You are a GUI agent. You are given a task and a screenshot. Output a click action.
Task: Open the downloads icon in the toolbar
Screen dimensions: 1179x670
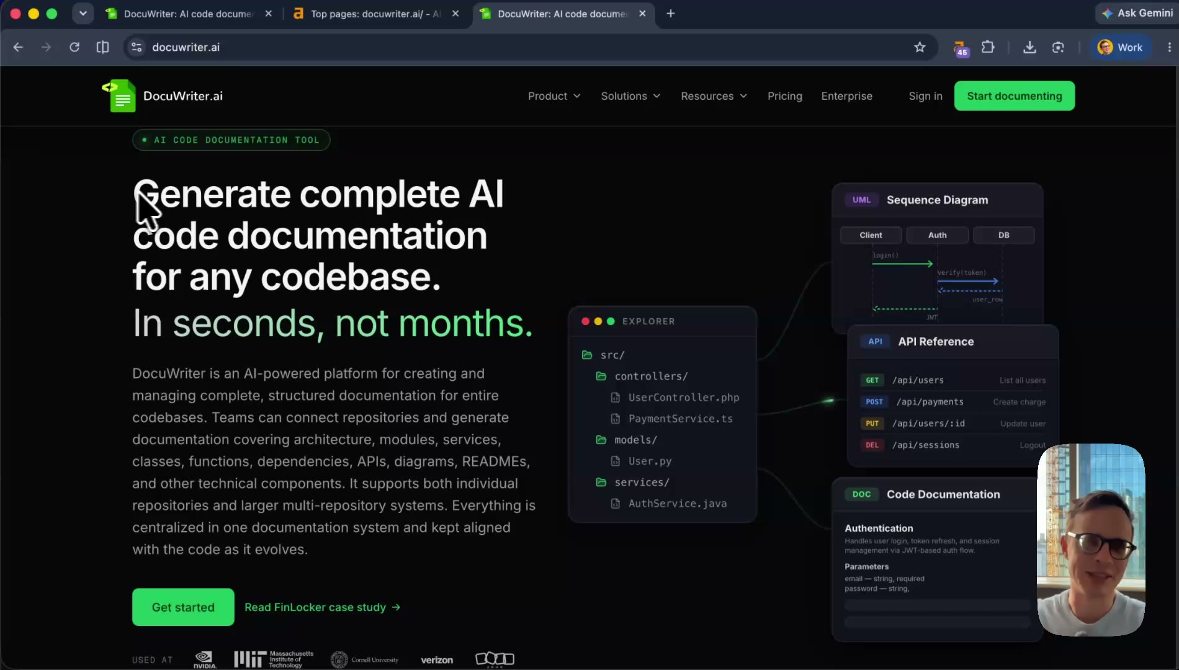1029,47
